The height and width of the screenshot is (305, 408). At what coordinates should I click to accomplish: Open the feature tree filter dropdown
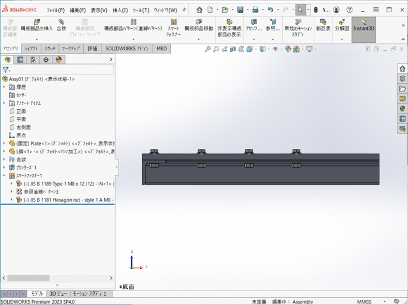click(x=6, y=70)
